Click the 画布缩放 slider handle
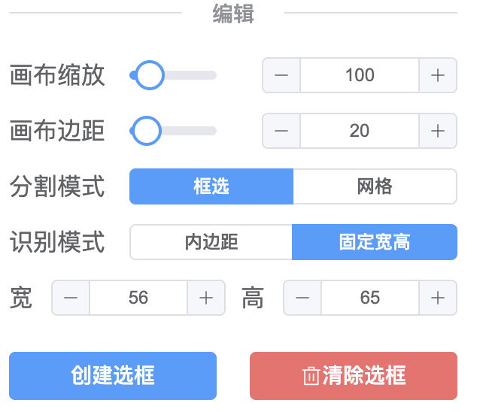The height and width of the screenshot is (412, 483). coord(149,75)
